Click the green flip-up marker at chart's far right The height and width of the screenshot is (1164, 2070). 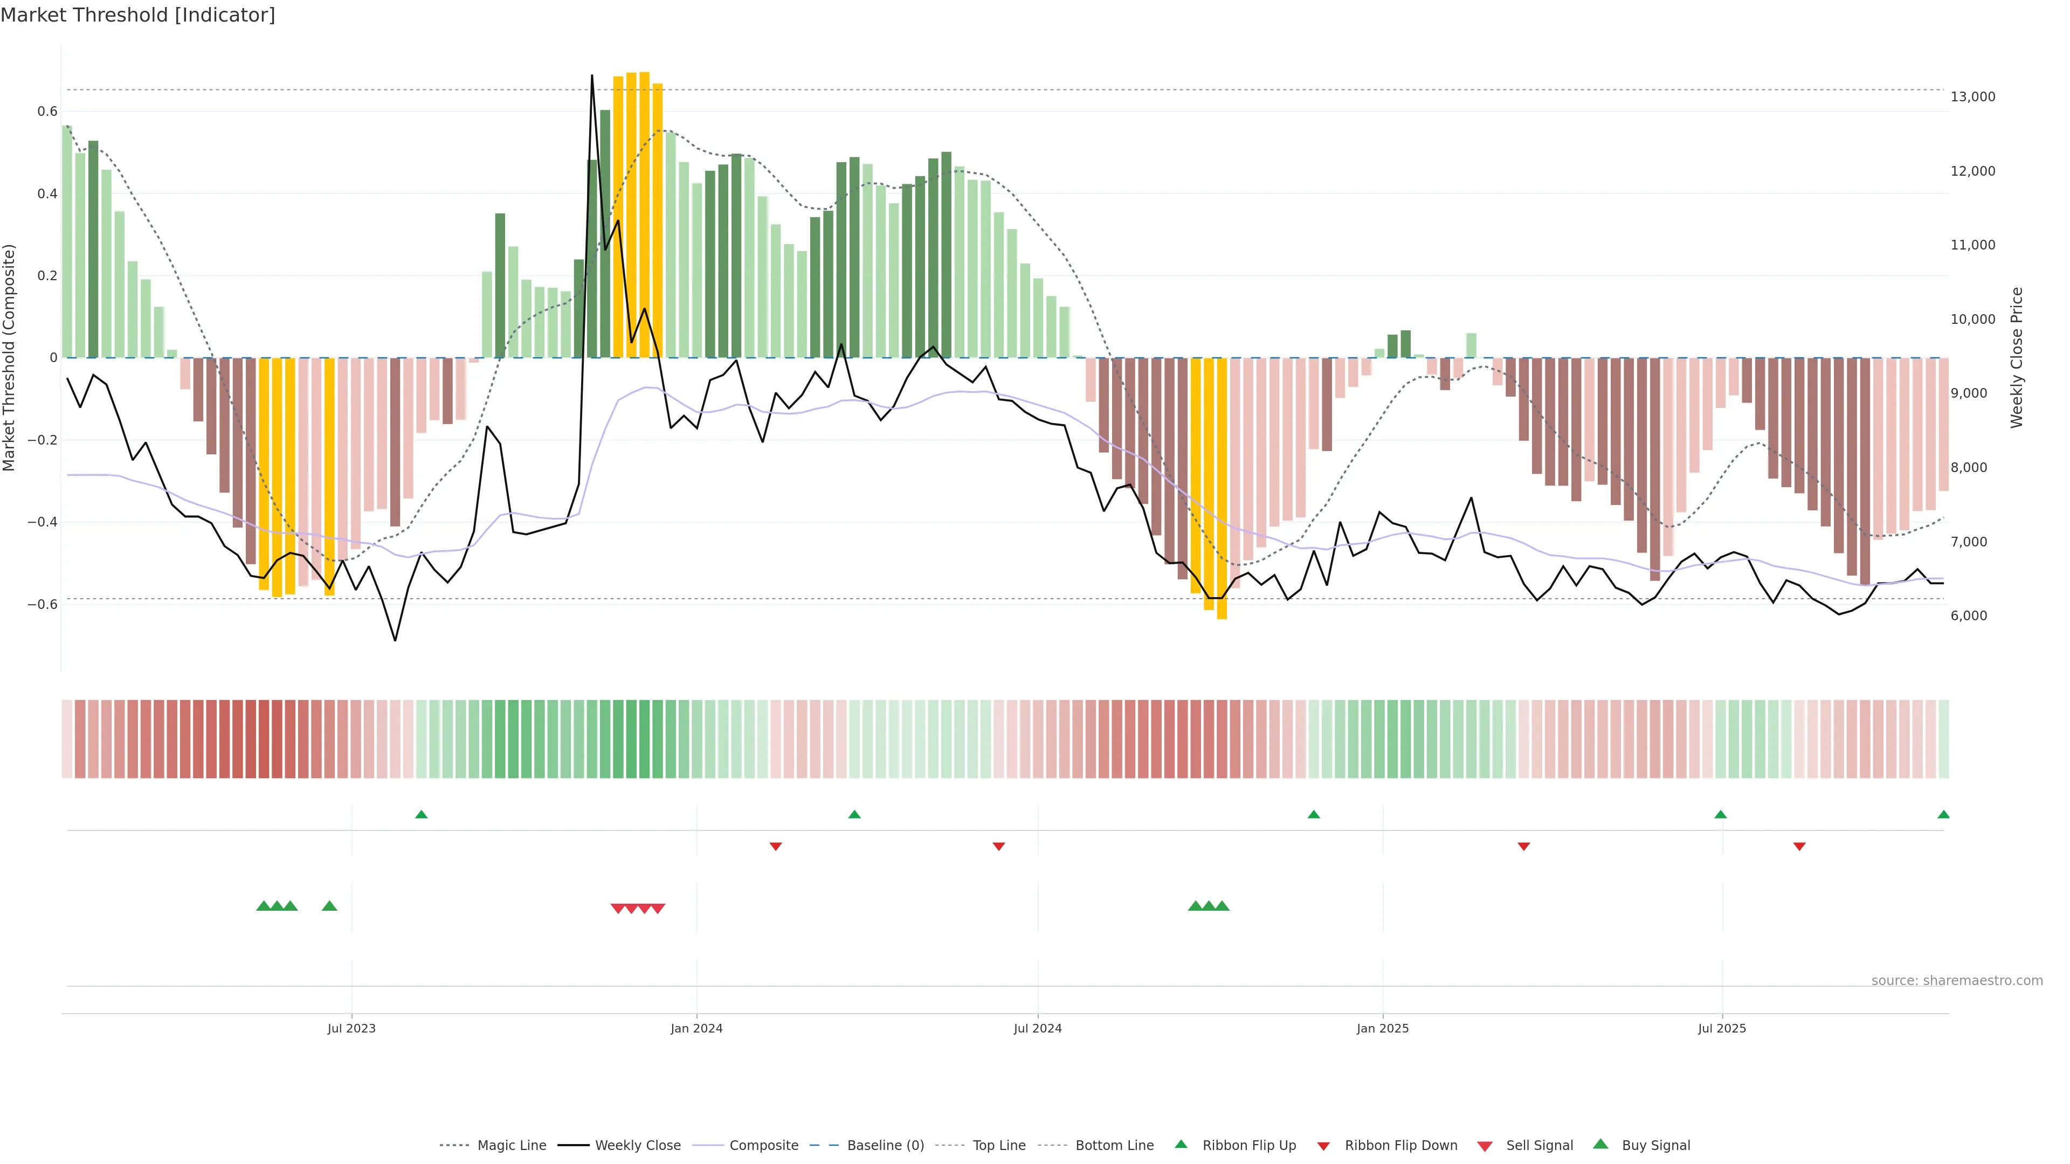(x=1943, y=815)
